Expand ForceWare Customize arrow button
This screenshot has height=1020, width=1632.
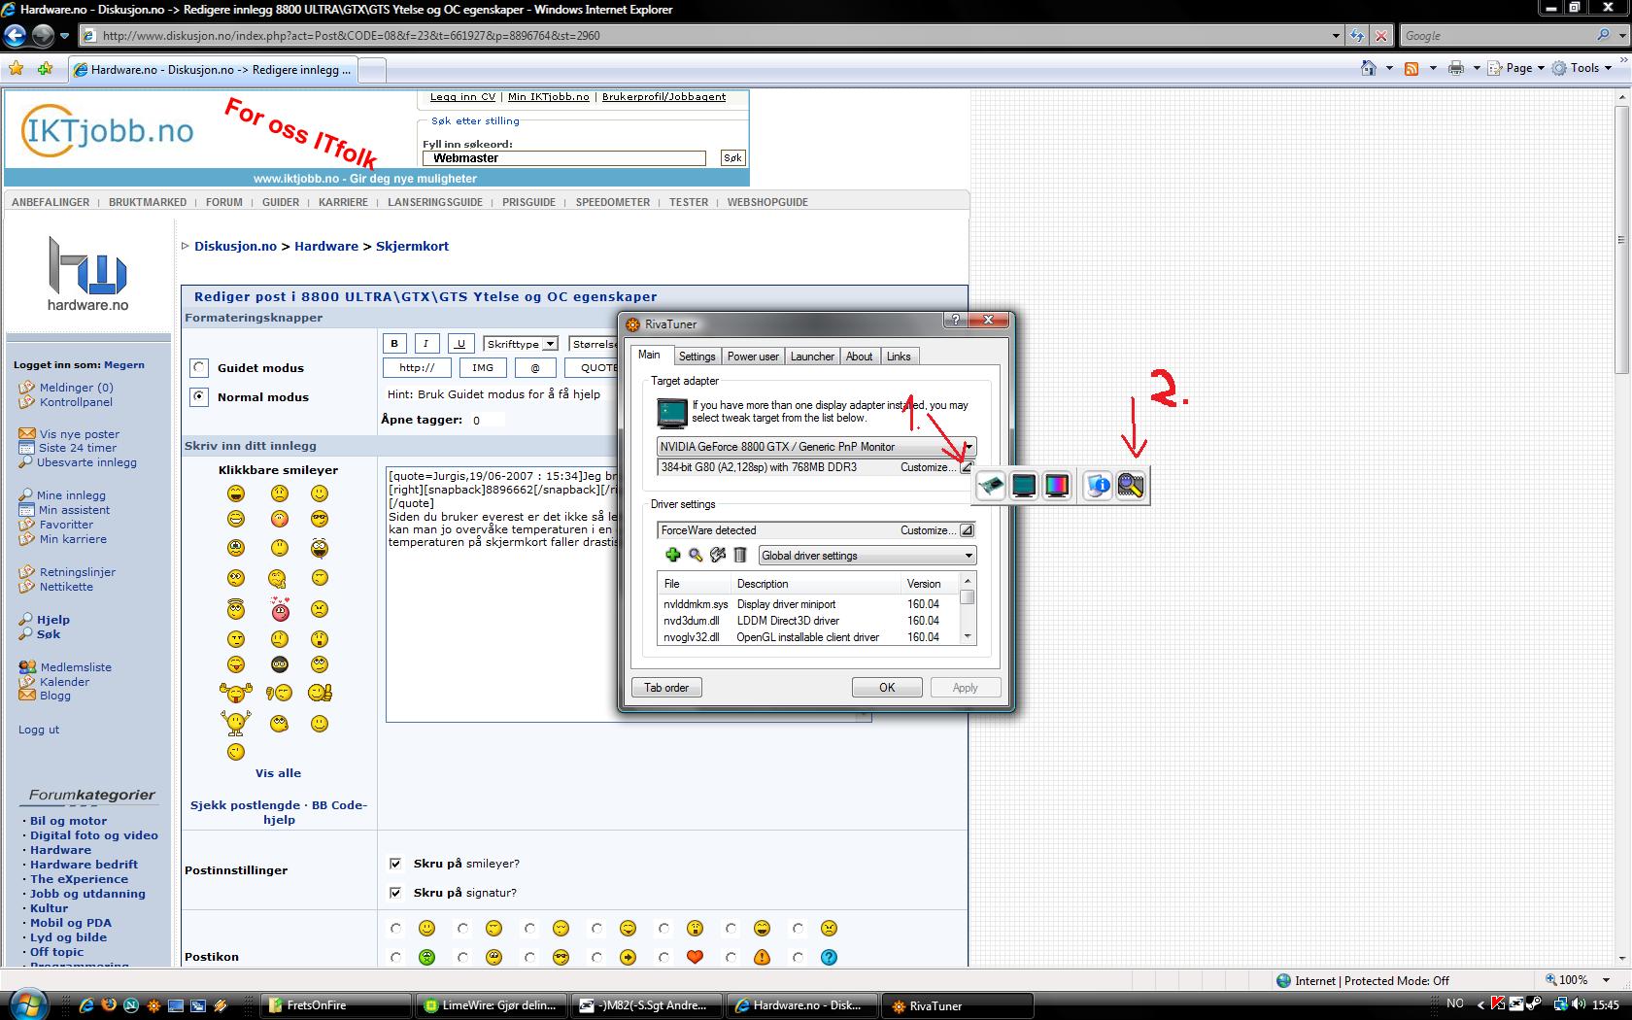pyautogui.click(x=967, y=530)
